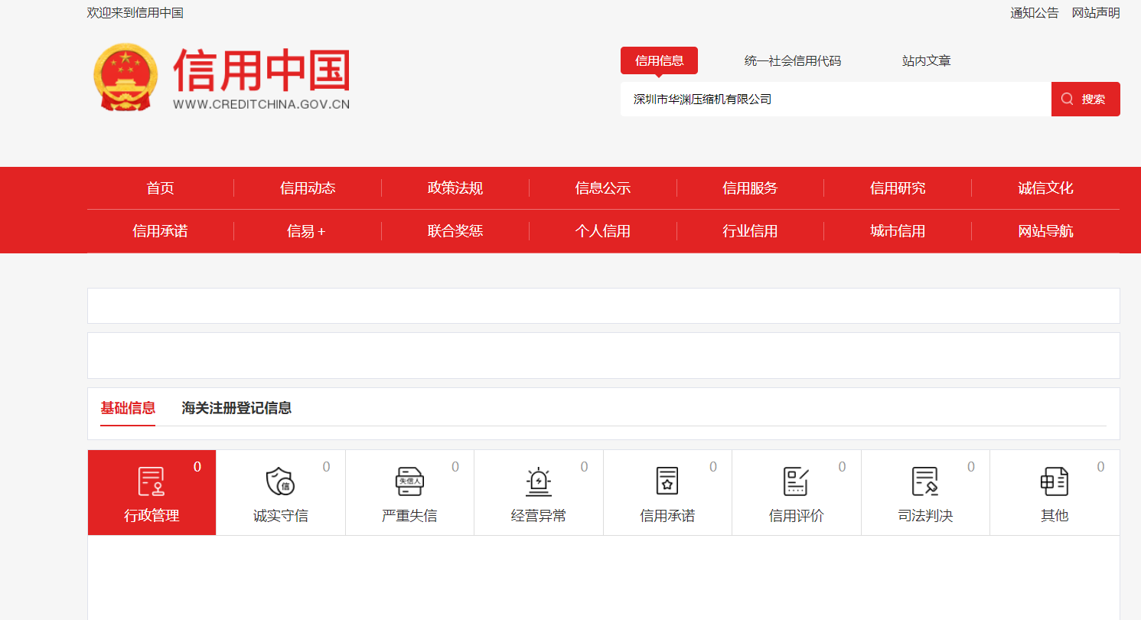Switch to the 信用信息 search tab

tap(659, 60)
